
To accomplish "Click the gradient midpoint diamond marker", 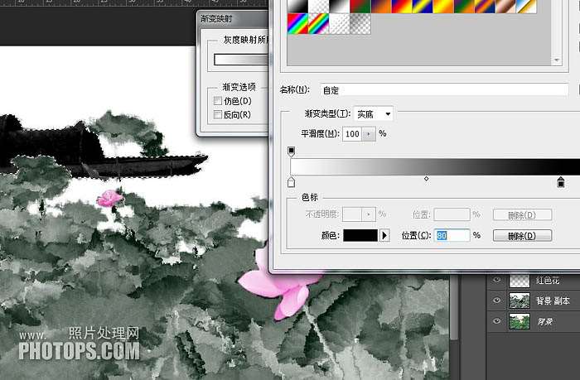I will tap(426, 178).
